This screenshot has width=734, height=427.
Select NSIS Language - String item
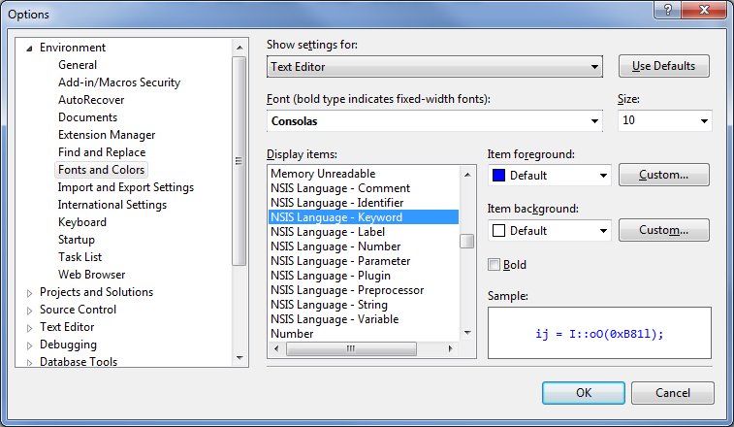[x=364, y=304]
